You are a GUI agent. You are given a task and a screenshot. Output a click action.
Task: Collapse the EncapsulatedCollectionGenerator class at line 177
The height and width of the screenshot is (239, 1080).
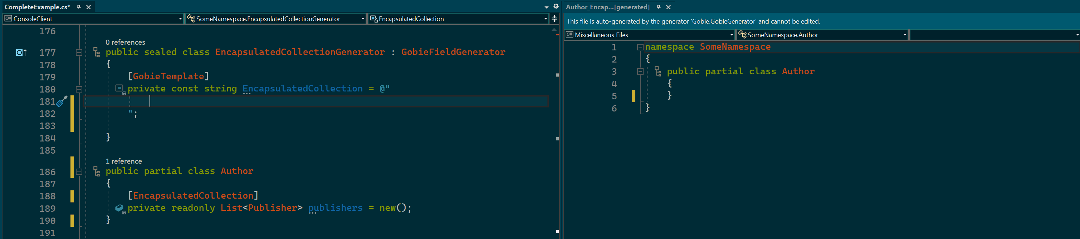point(79,52)
